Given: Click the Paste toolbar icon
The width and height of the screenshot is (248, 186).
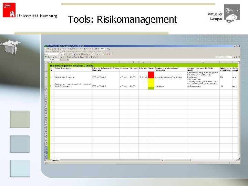Looking at the screenshot, I should (71, 49).
